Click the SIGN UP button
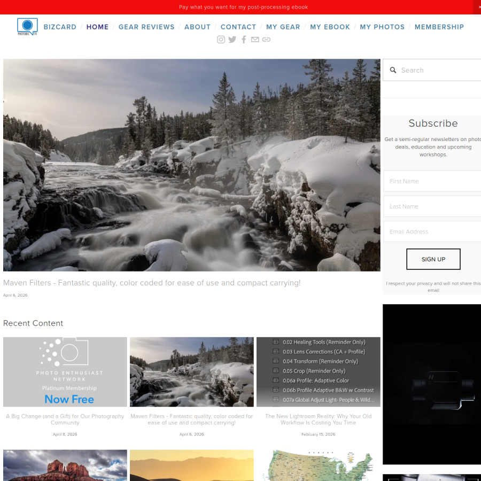Image resolution: width=481 pixels, height=481 pixels. [x=433, y=259]
